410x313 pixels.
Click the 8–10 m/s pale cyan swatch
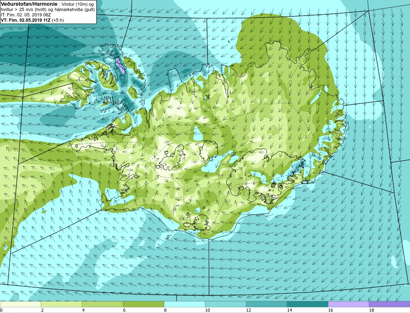click(x=184, y=304)
